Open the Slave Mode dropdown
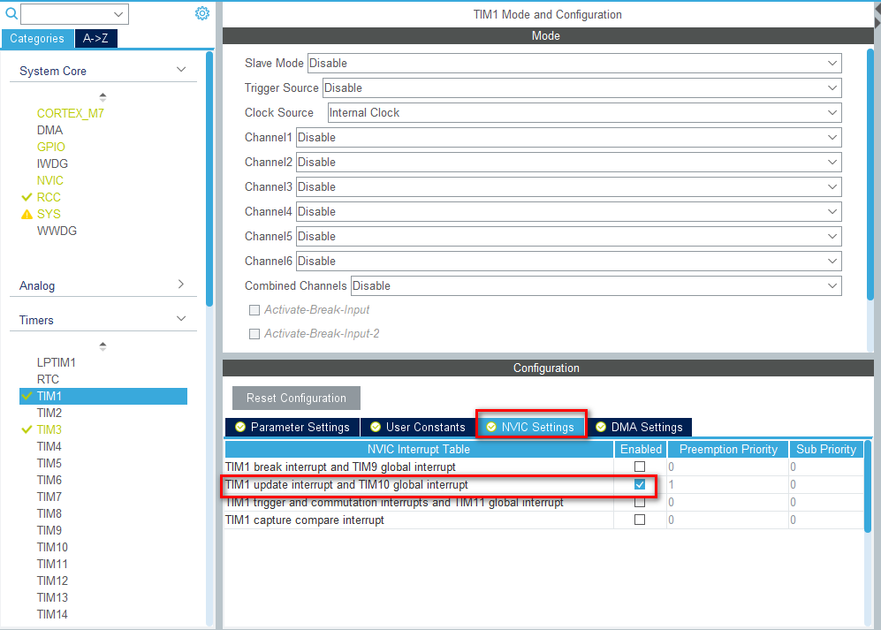Image resolution: width=881 pixels, height=630 pixels. [574, 63]
